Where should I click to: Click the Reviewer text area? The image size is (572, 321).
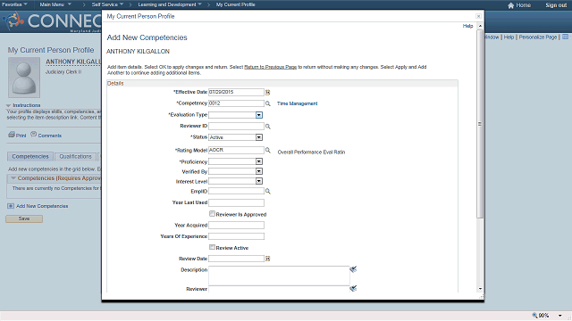279,289
